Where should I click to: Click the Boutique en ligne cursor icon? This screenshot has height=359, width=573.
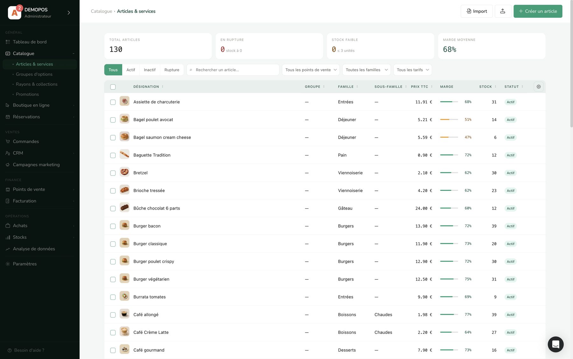tap(8, 105)
